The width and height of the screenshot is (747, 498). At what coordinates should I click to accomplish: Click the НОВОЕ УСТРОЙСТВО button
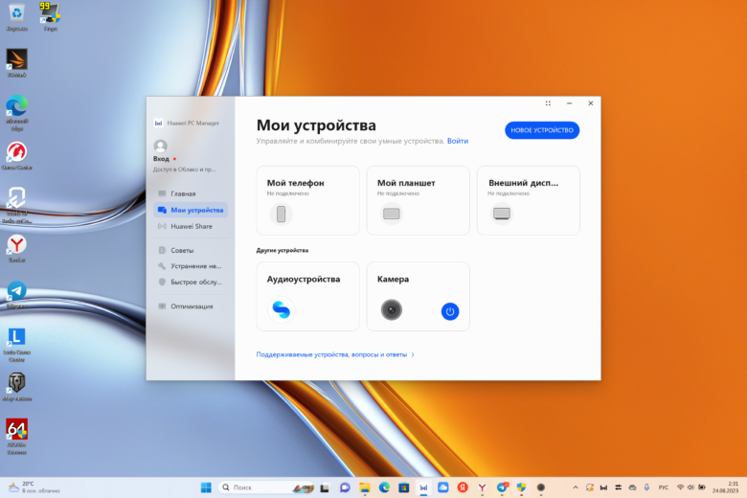[542, 130]
